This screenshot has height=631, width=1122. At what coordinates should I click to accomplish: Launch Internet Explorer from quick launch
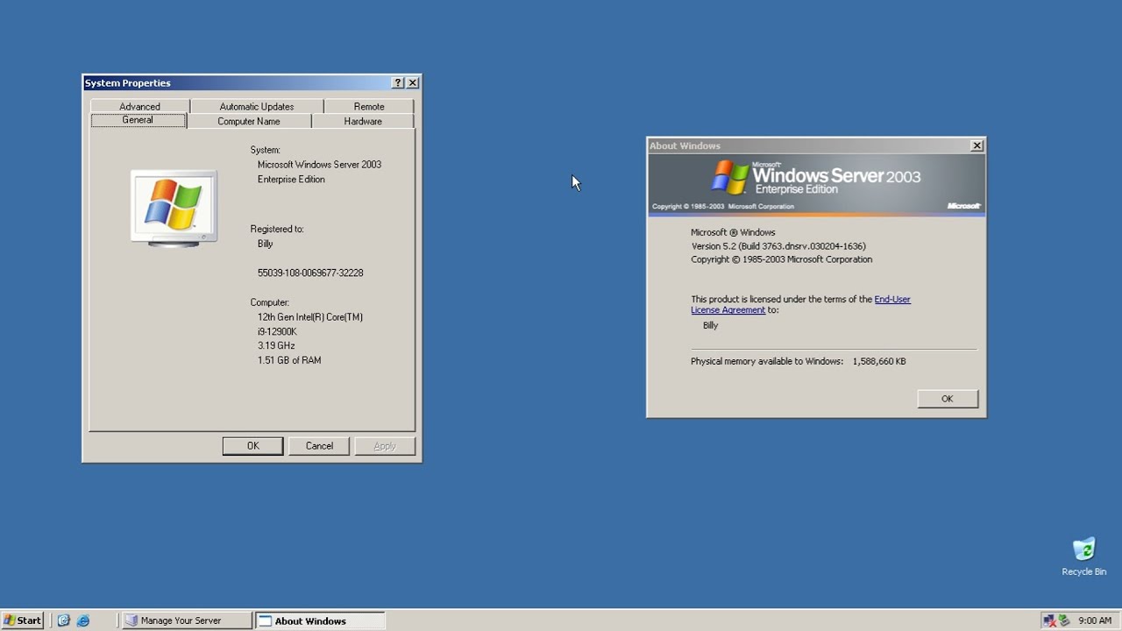pyautogui.click(x=83, y=620)
